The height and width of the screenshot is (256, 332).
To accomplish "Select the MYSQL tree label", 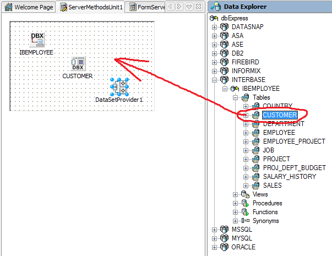I will click(x=242, y=238).
